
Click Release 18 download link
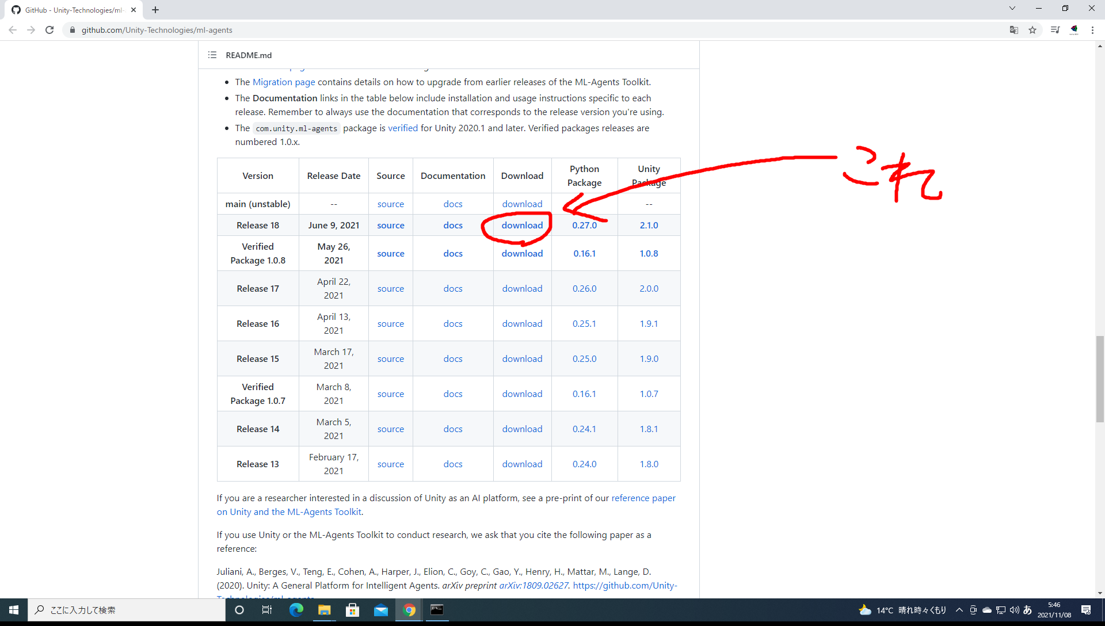tap(522, 225)
